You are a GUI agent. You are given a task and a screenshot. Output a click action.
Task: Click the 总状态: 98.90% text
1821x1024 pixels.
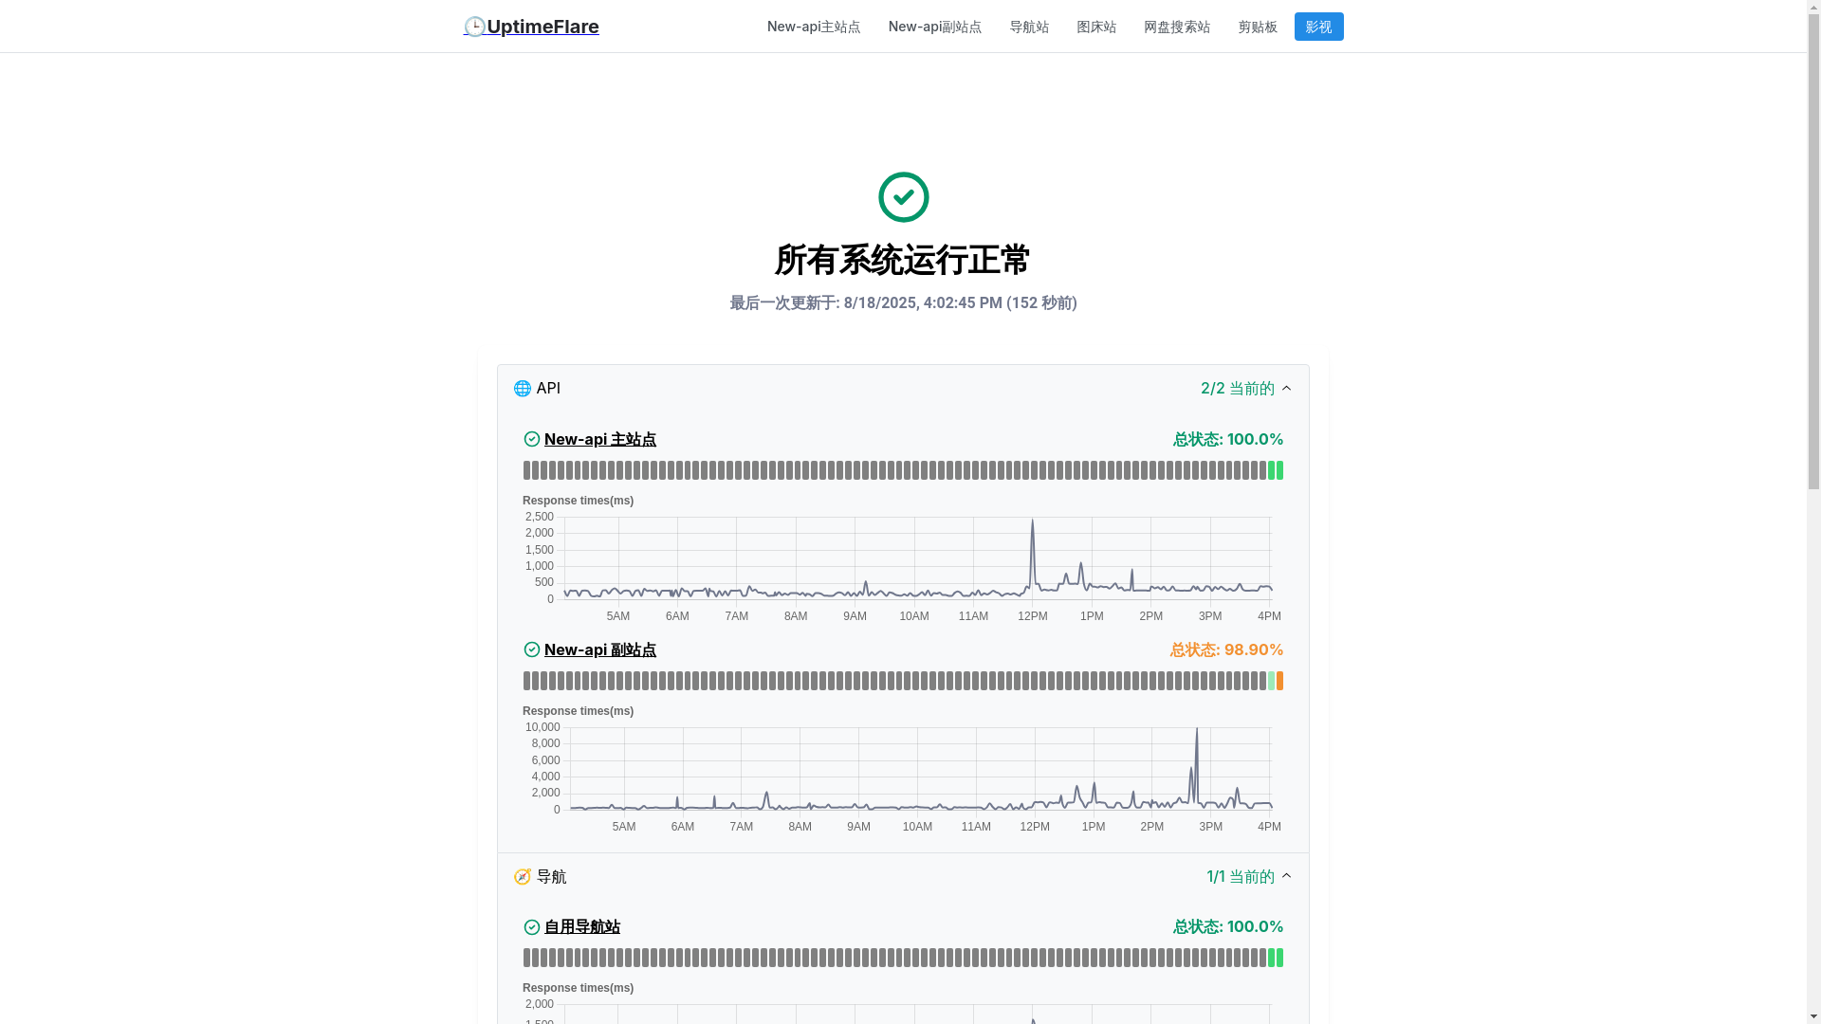[x=1226, y=649]
